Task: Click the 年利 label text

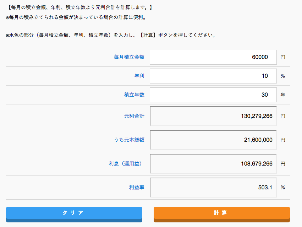Action: [x=139, y=76]
